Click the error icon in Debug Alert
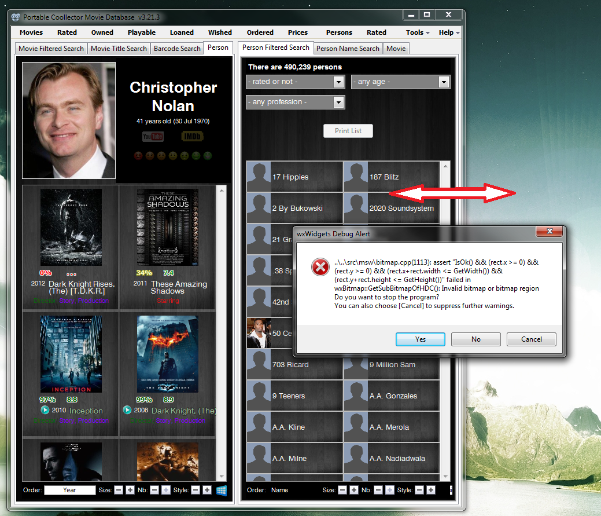Image resolution: width=601 pixels, height=516 pixels. pyautogui.click(x=320, y=267)
